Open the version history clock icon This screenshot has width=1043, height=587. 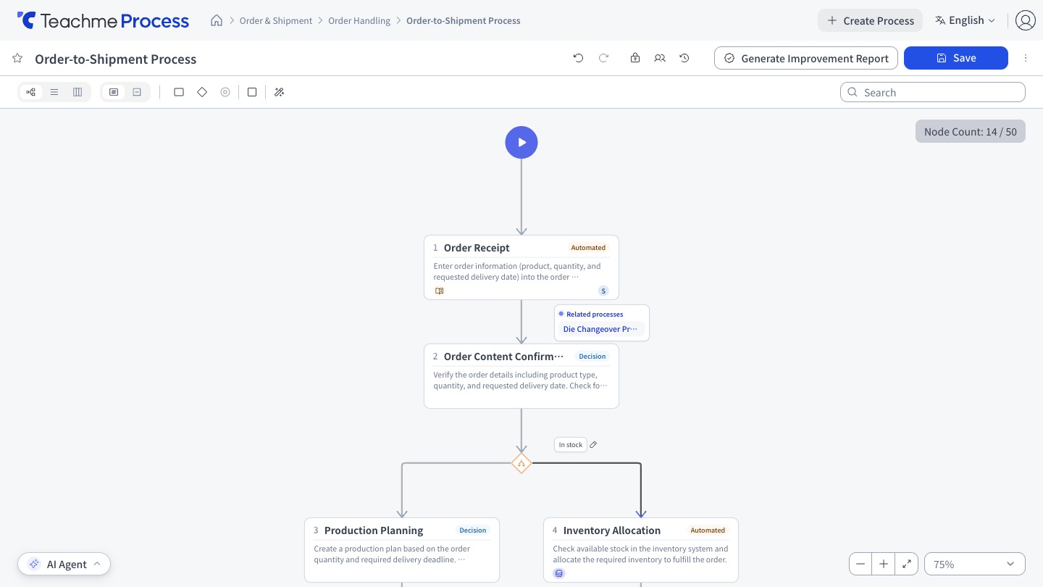684,58
